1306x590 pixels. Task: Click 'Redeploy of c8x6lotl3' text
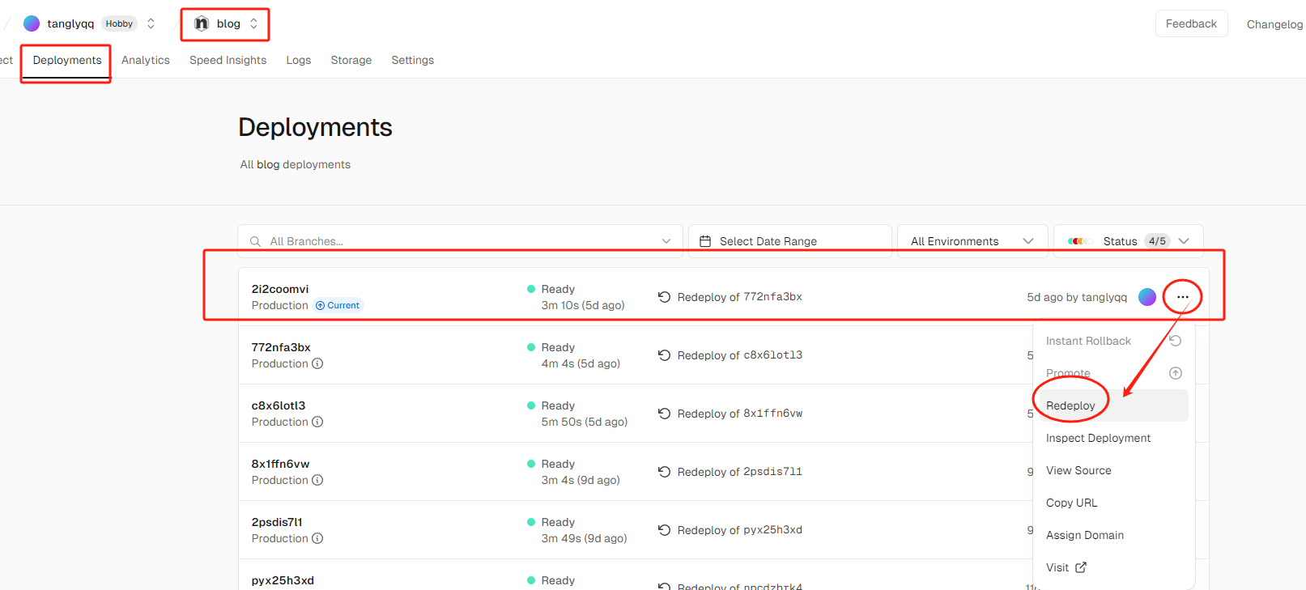point(740,355)
